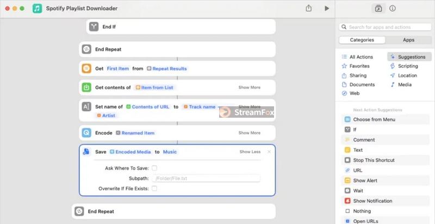Open the Location category
Image resolution: width=435 pixels, height=224 pixels.
pos(403,75)
